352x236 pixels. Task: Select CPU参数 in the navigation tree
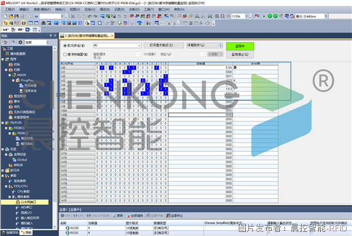coord(23,191)
